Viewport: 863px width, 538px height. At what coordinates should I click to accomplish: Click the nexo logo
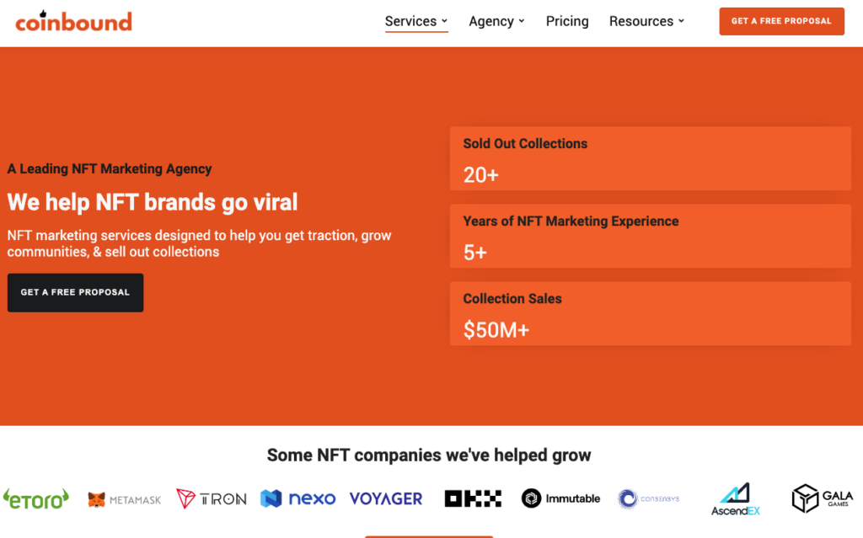pyautogui.click(x=297, y=498)
